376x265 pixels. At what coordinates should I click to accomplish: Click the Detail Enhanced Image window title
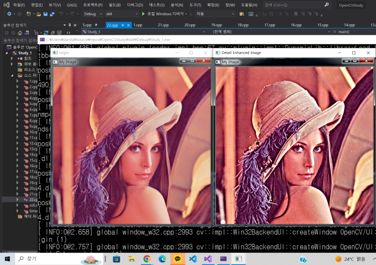(241, 52)
